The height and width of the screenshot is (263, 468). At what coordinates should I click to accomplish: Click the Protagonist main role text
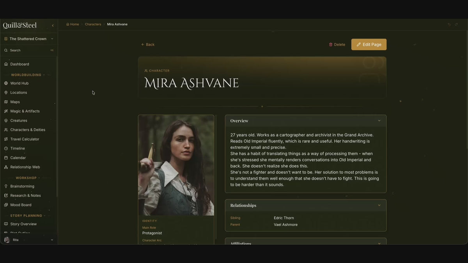(x=152, y=233)
